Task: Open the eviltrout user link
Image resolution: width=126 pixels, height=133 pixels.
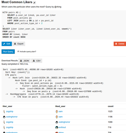Action: coord(62,127)
